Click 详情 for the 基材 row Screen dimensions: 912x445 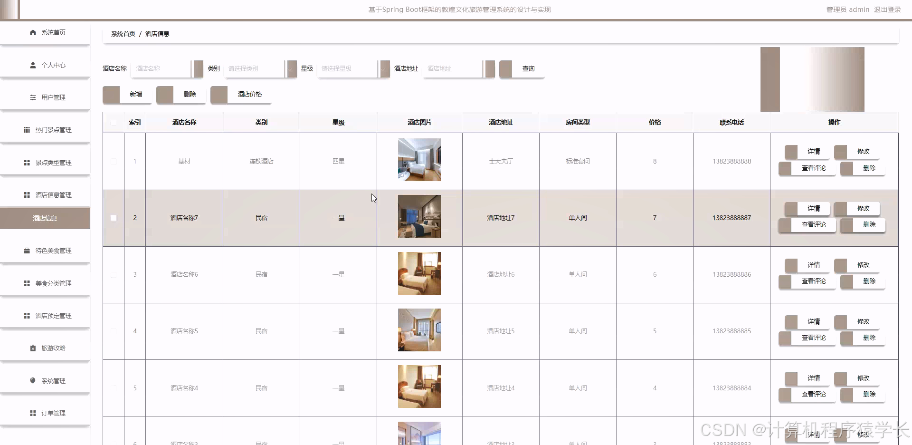click(x=807, y=151)
